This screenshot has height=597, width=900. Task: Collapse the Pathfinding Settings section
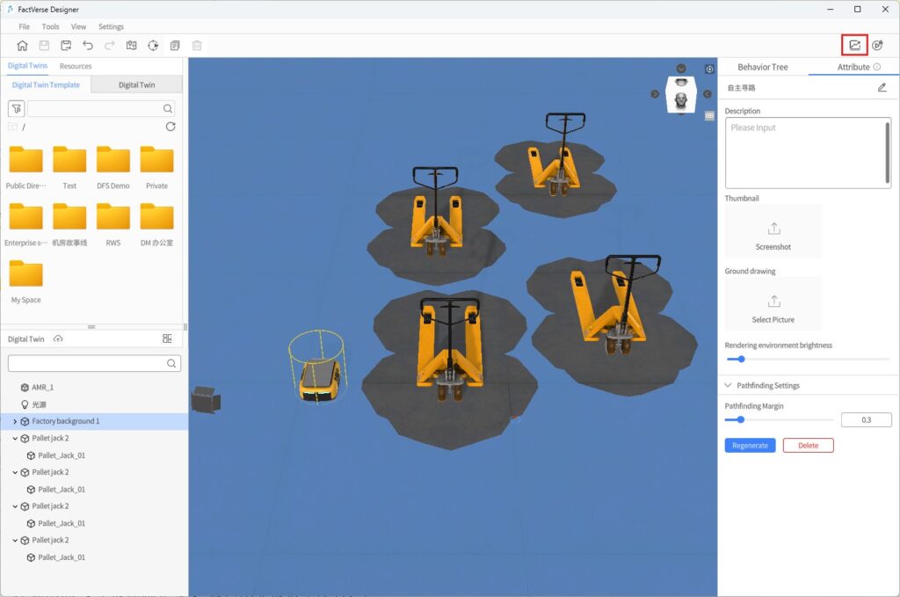(728, 385)
